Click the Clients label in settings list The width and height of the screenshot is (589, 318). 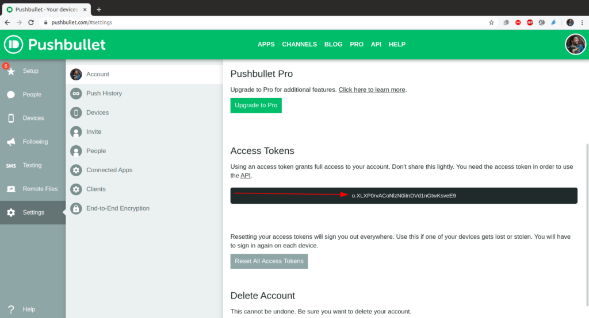point(96,189)
